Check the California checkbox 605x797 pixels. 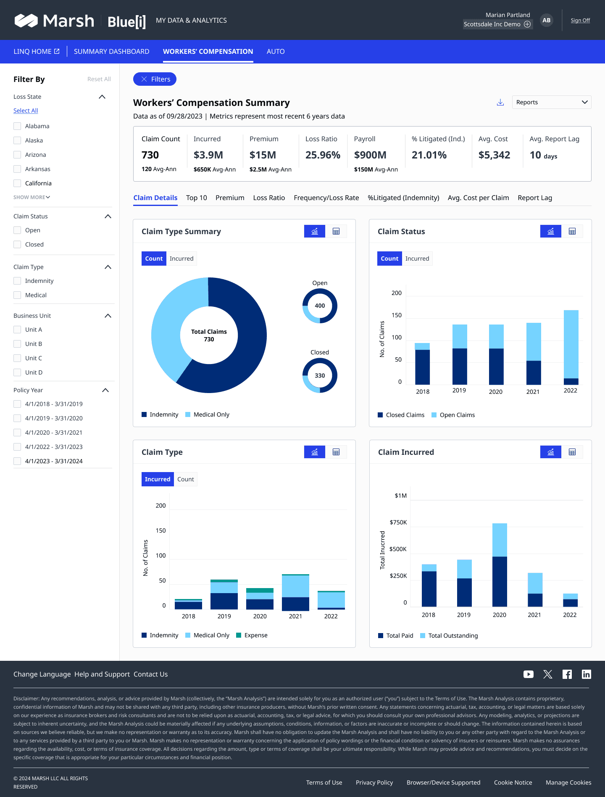17,183
